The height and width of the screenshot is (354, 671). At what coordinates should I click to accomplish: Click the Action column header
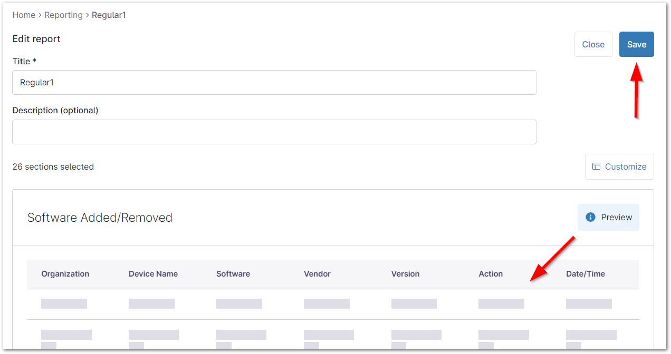pyautogui.click(x=491, y=274)
